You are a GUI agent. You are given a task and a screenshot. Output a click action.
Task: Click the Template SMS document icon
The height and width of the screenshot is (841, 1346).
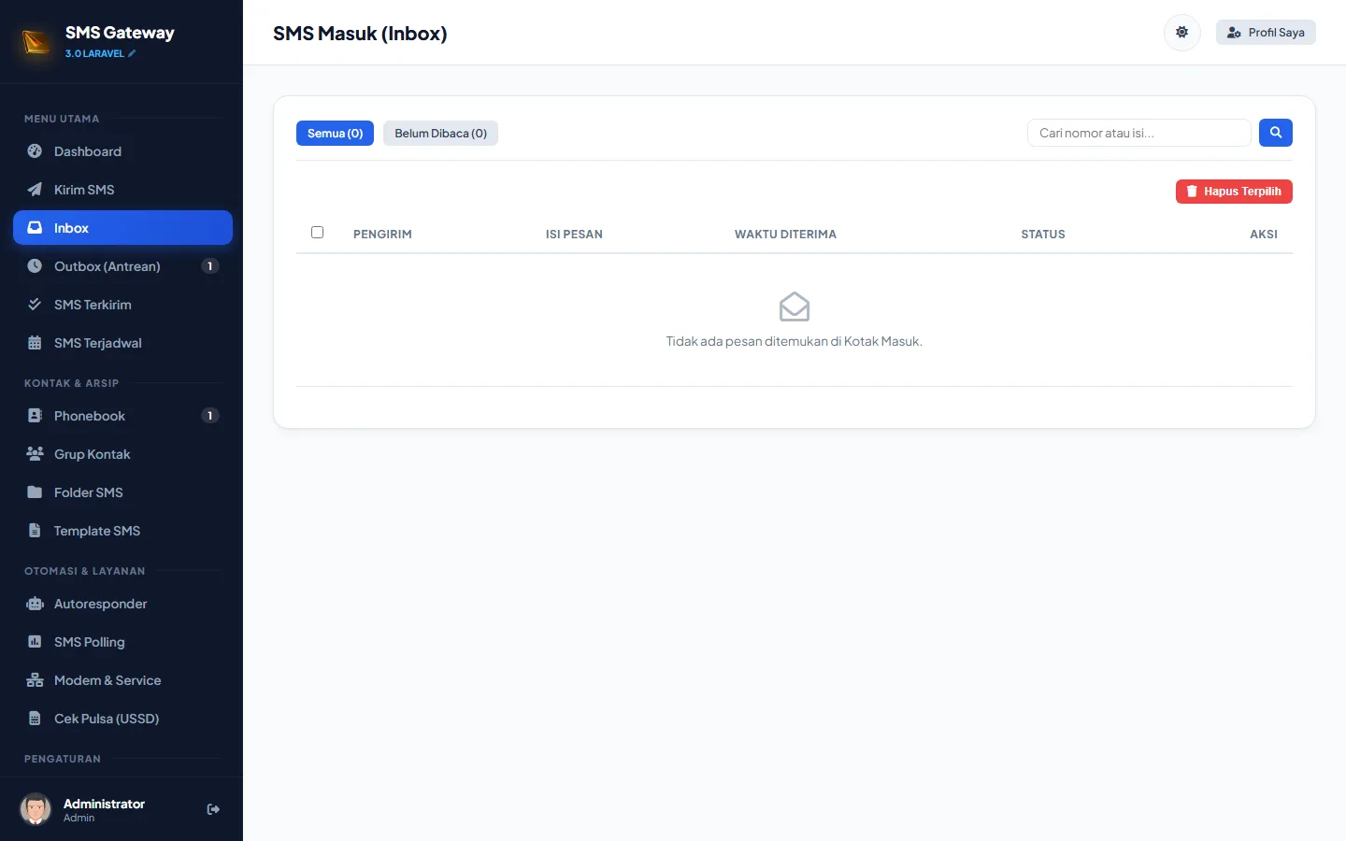(35, 531)
